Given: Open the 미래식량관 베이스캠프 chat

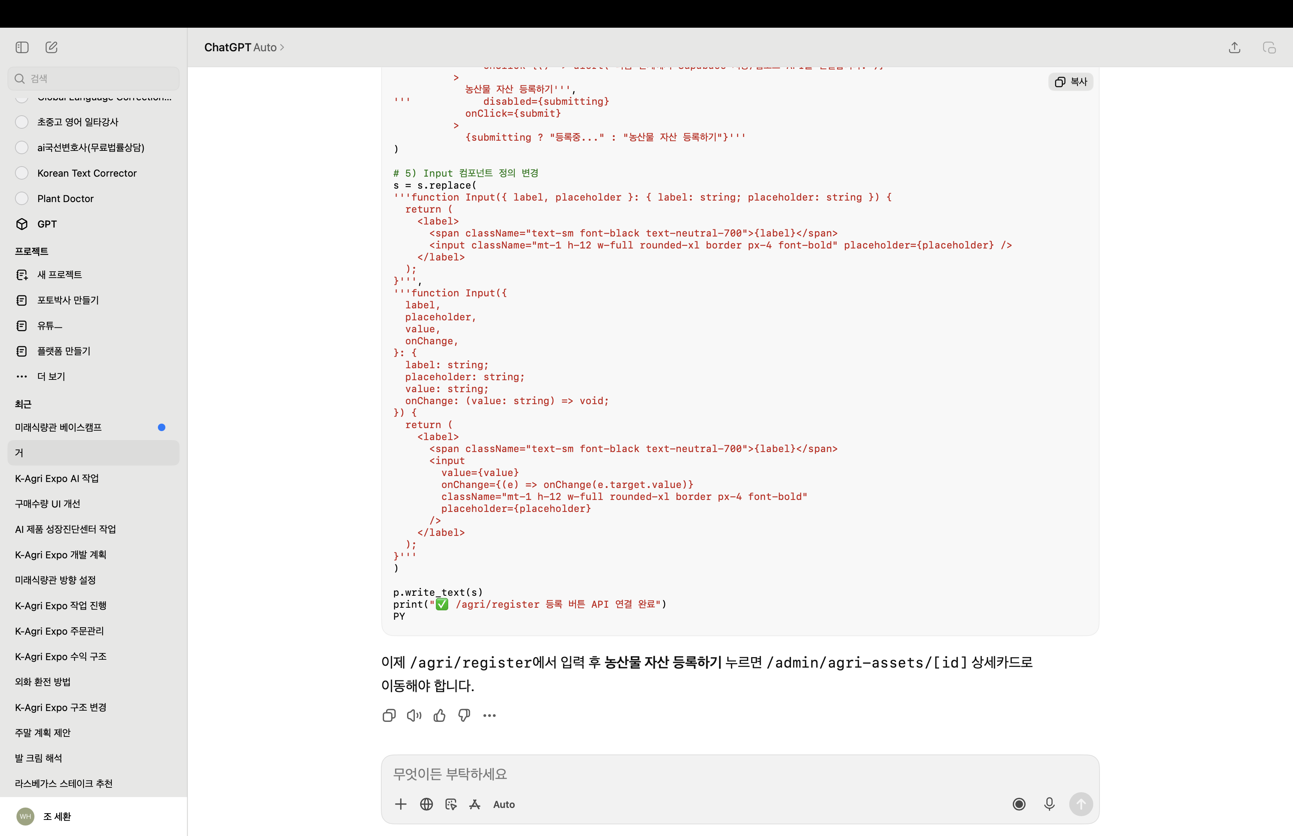Looking at the screenshot, I should pyautogui.click(x=93, y=428).
